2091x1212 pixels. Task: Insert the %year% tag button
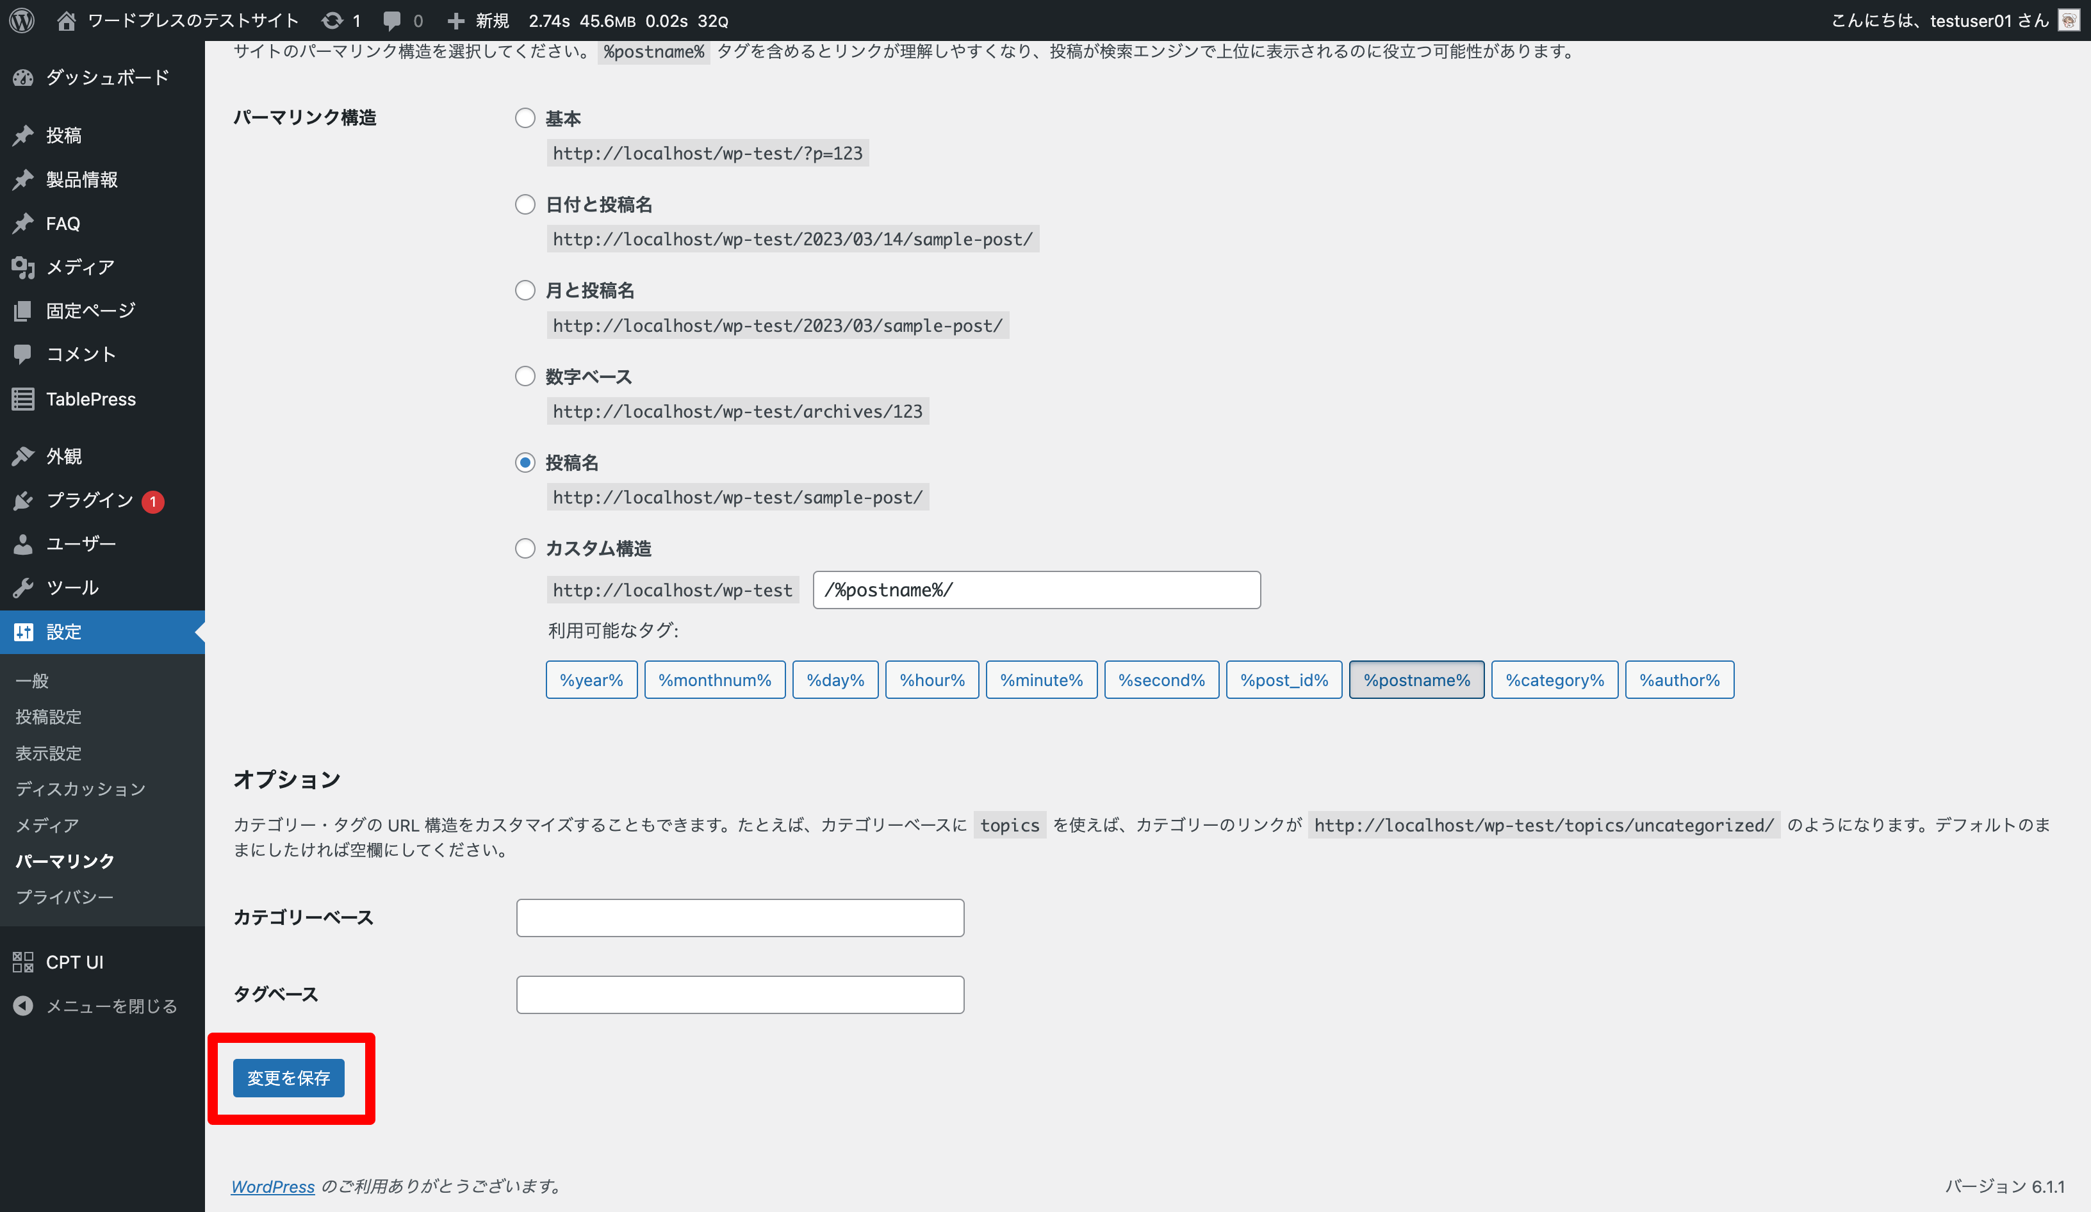592,680
